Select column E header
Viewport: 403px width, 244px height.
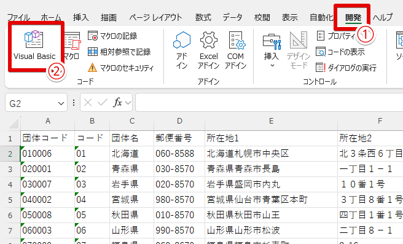pyautogui.click(x=271, y=121)
